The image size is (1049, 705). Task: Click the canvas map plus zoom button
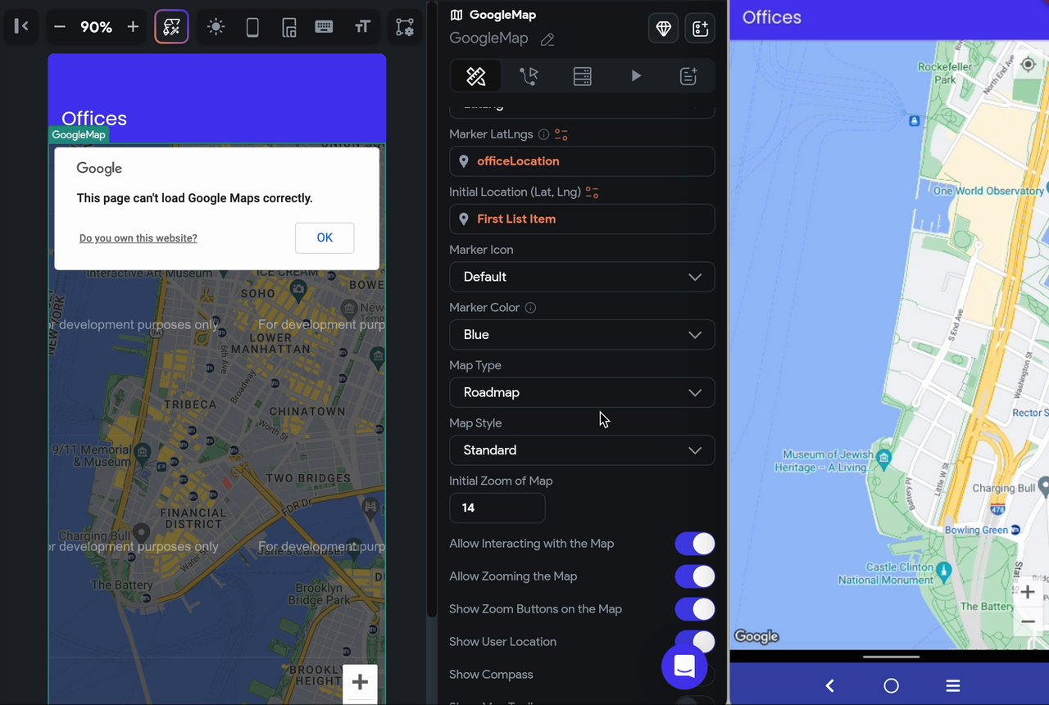(360, 682)
